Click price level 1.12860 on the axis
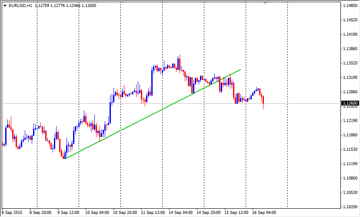Viewport: 360px width, 217px height. pyautogui.click(x=350, y=92)
